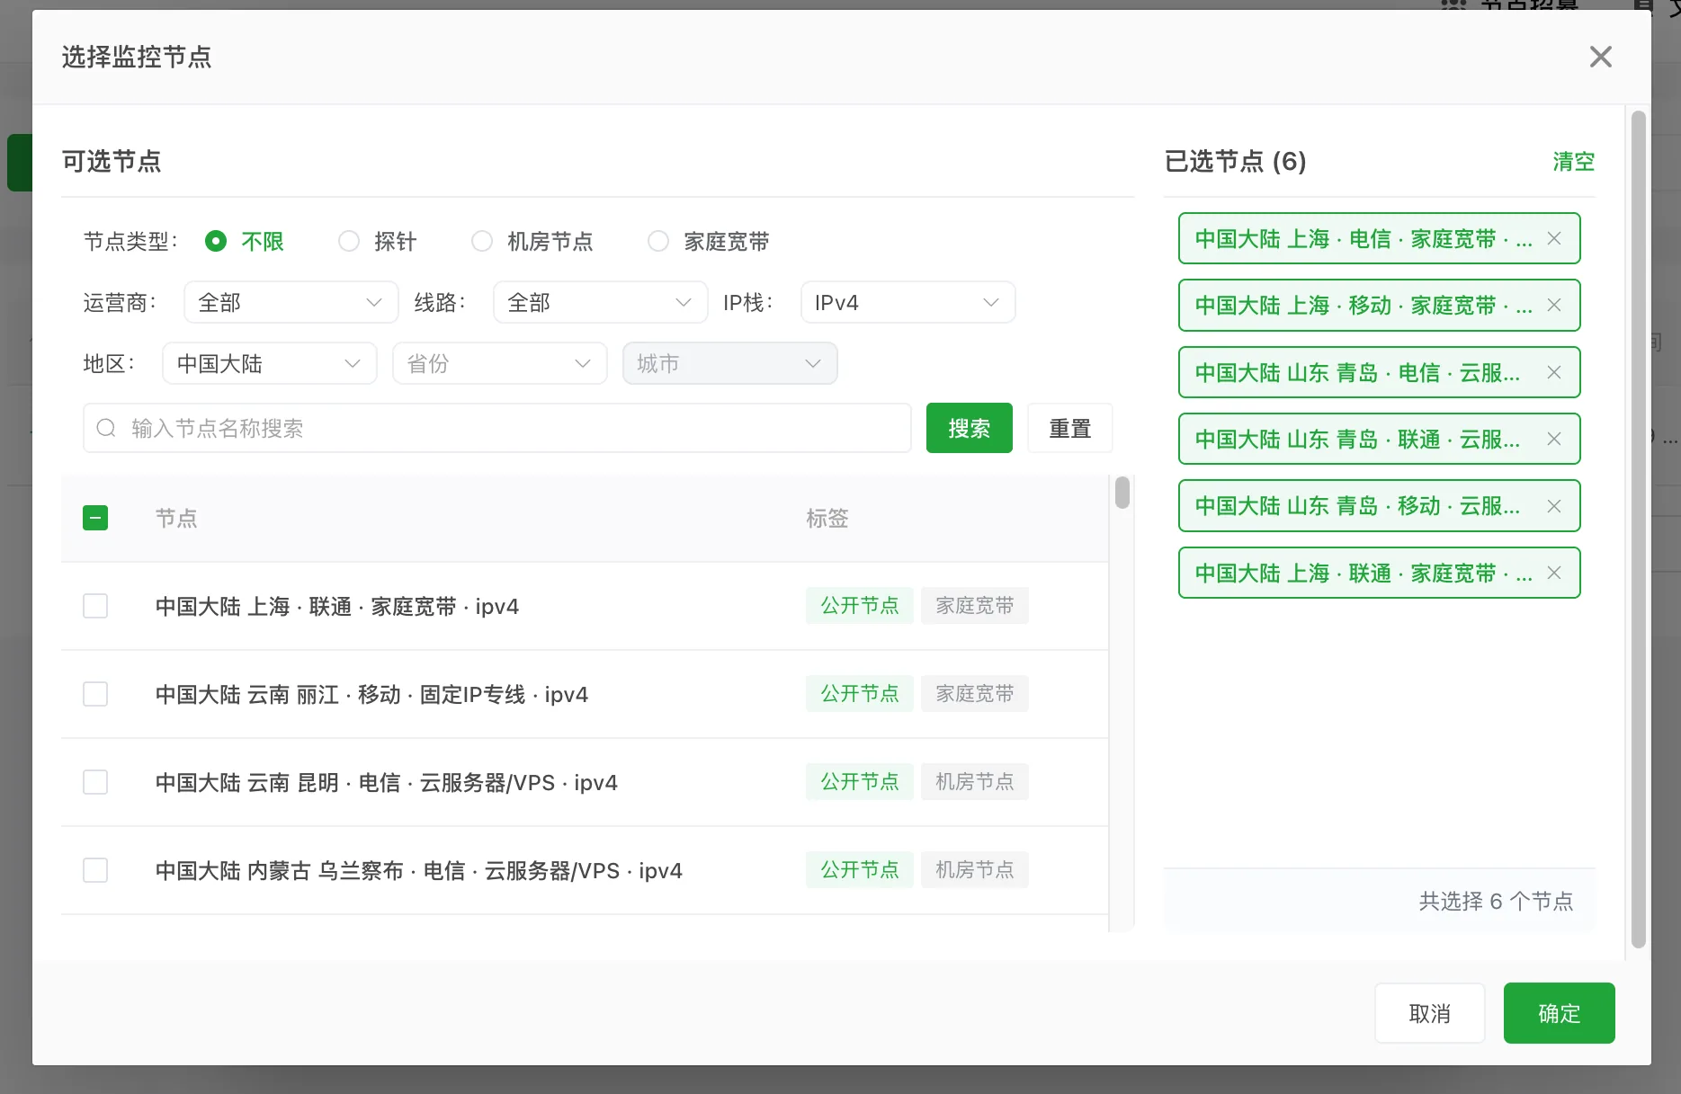Remove 上海·电信·家庭宽带 selected node

(1553, 238)
